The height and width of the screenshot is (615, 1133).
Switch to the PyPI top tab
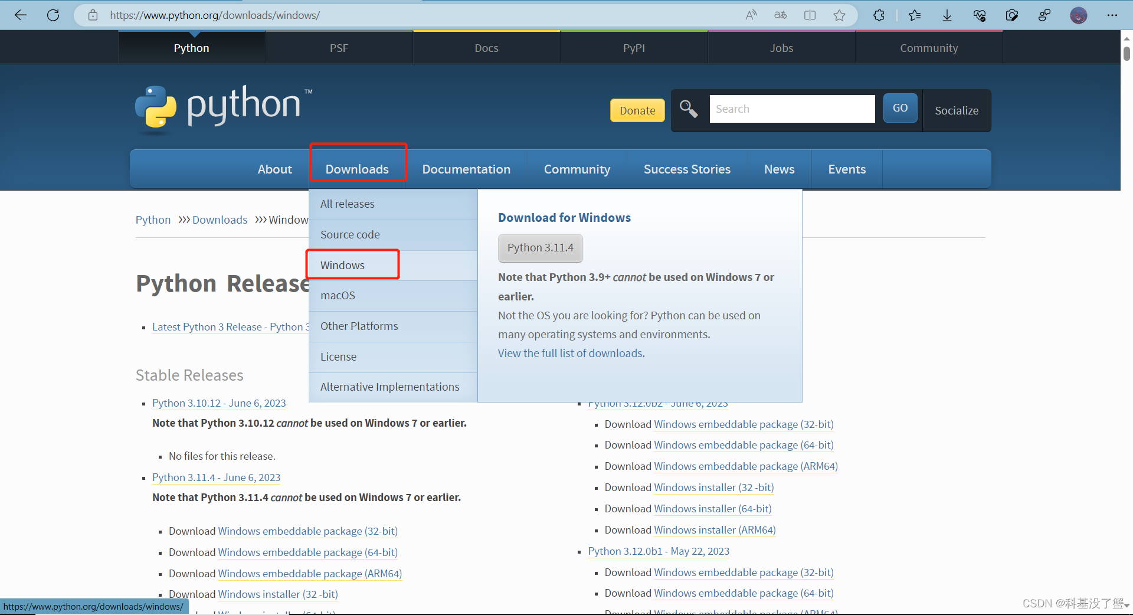pos(634,48)
